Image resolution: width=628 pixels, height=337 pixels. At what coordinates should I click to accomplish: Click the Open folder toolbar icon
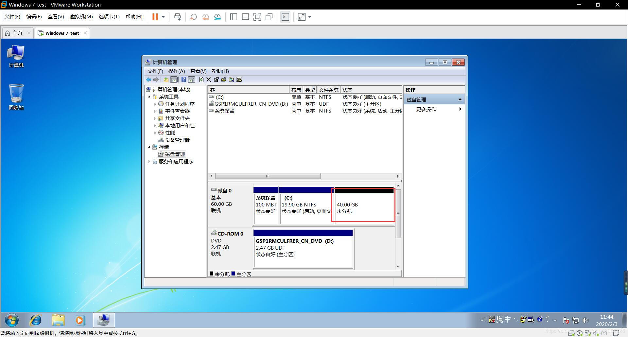pos(224,80)
